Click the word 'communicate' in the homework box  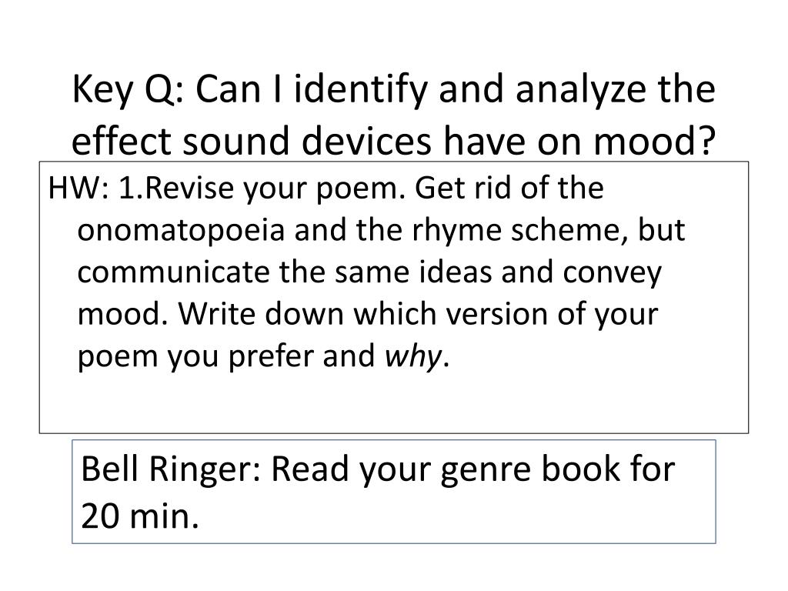[174, 272]
